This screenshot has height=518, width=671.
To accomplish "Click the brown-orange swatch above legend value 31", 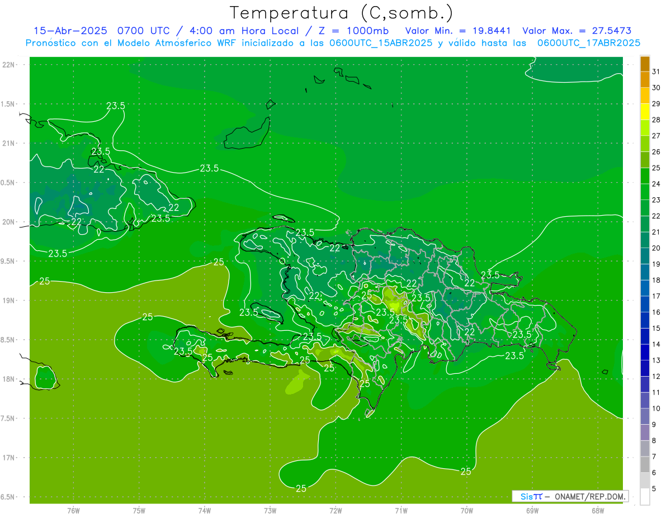I will (x=645, y=64).
